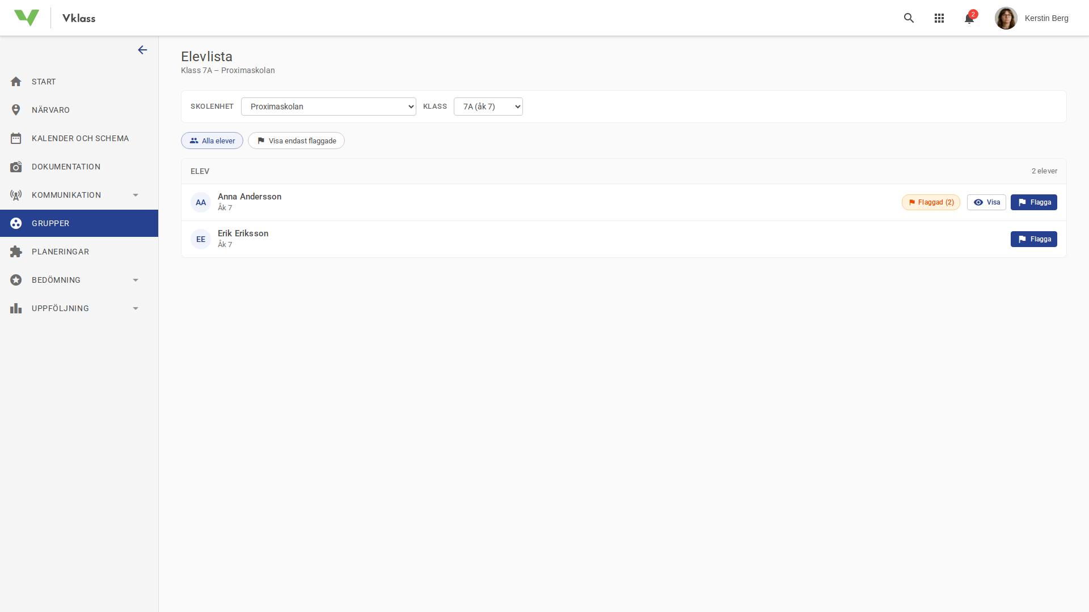
Task: Select the Närvaro sidebar icon
Action: pos(16,109)
